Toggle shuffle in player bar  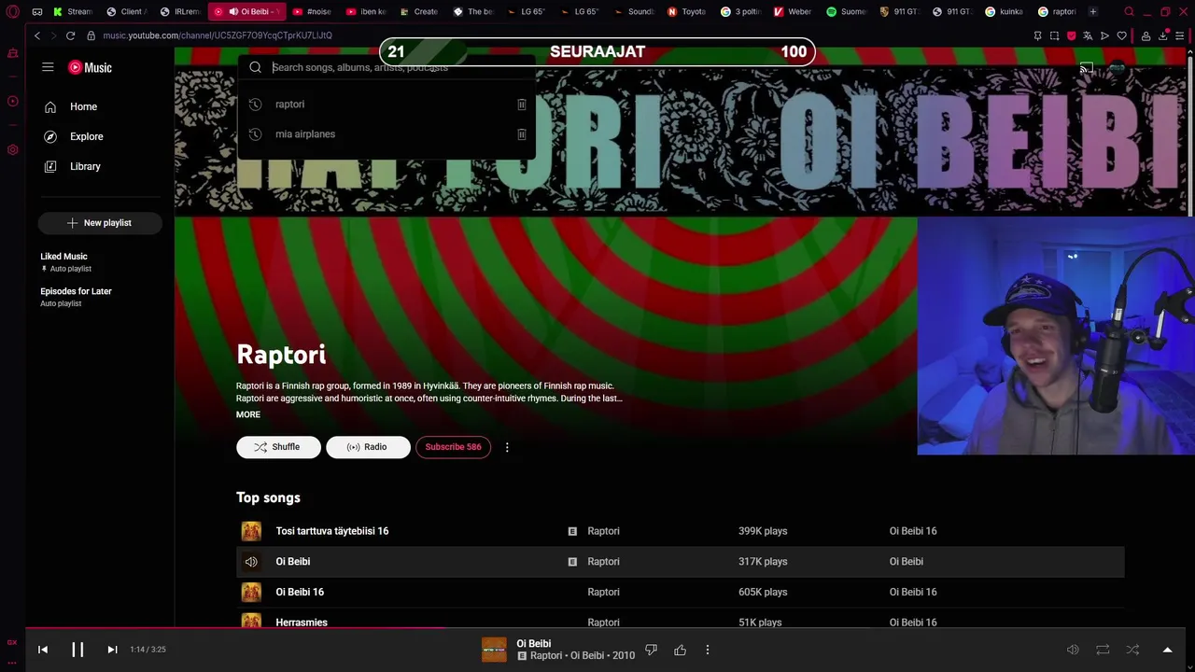[1132, 650]
